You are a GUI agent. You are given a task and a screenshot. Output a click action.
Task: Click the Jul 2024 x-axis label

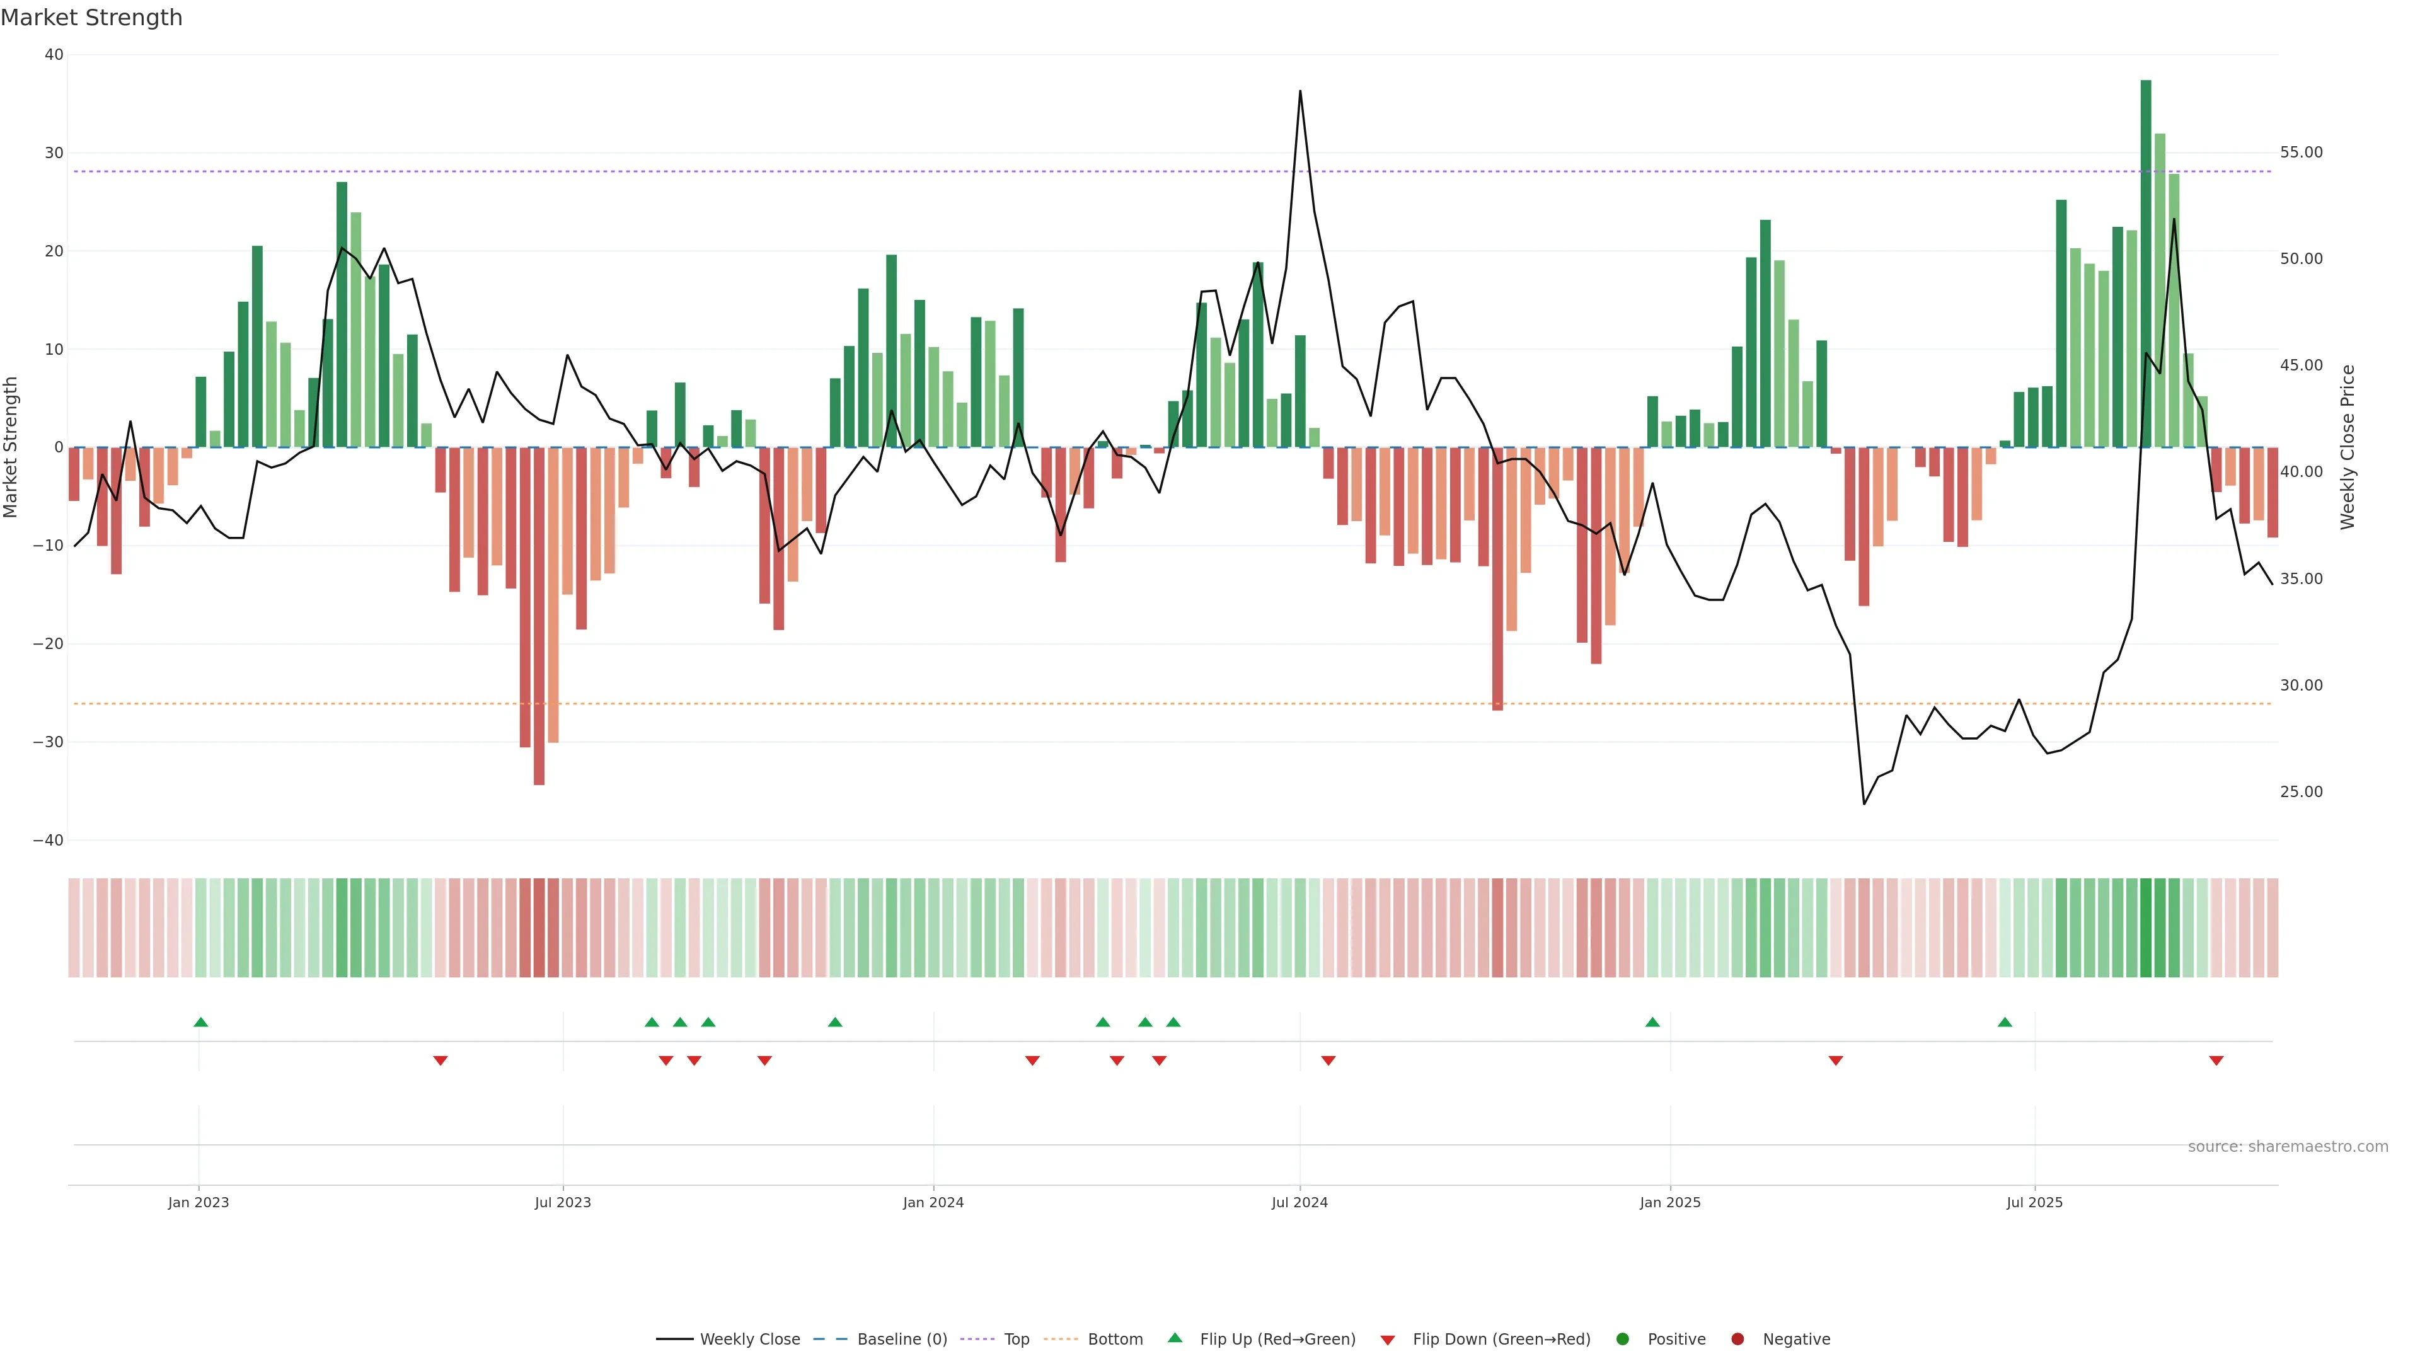1299,1202
